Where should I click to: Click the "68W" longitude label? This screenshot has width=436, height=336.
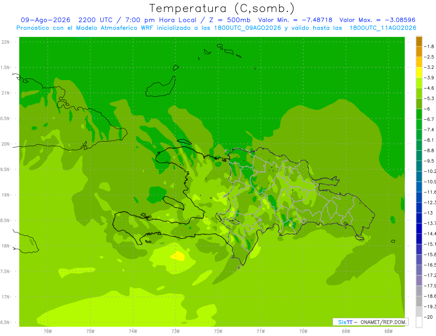[388, 331]
